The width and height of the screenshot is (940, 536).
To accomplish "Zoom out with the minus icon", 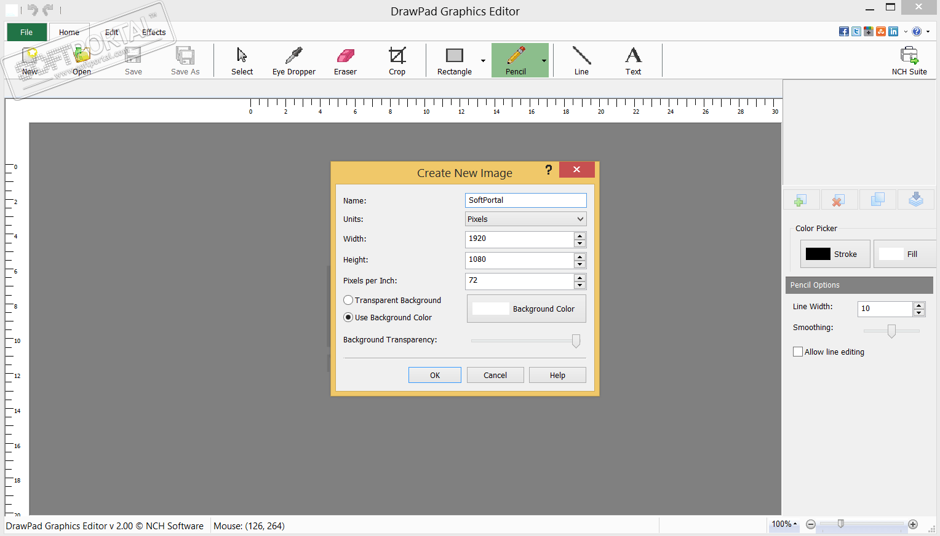I will (x=811, y=524).
